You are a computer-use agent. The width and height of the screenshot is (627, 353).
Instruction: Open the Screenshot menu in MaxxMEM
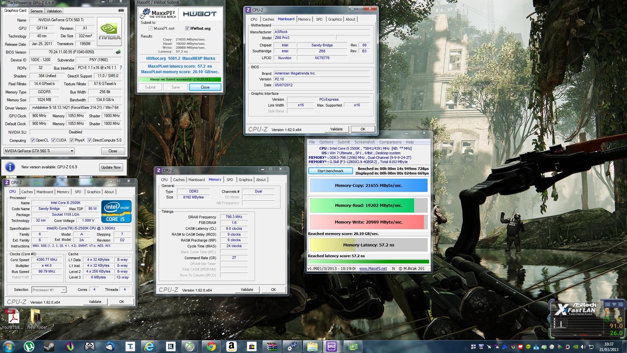[364, 142]
